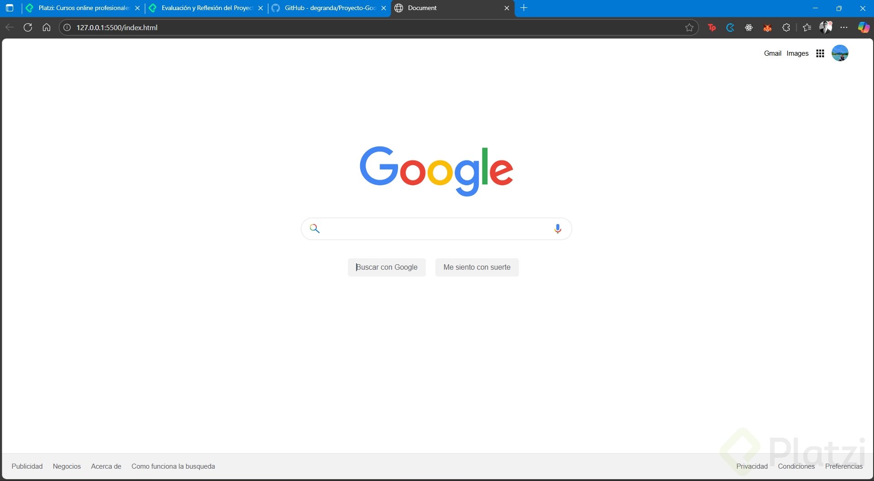This screenshot has height=481, width=874.
Task: Reload the current page
Action: [x=28, y=27]
